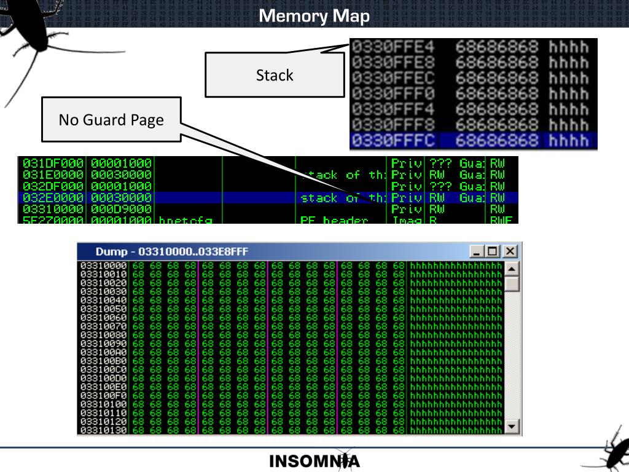Select dump row address 03310070
The width and height of the screenshot is (629, 472).
pos(103,326)
